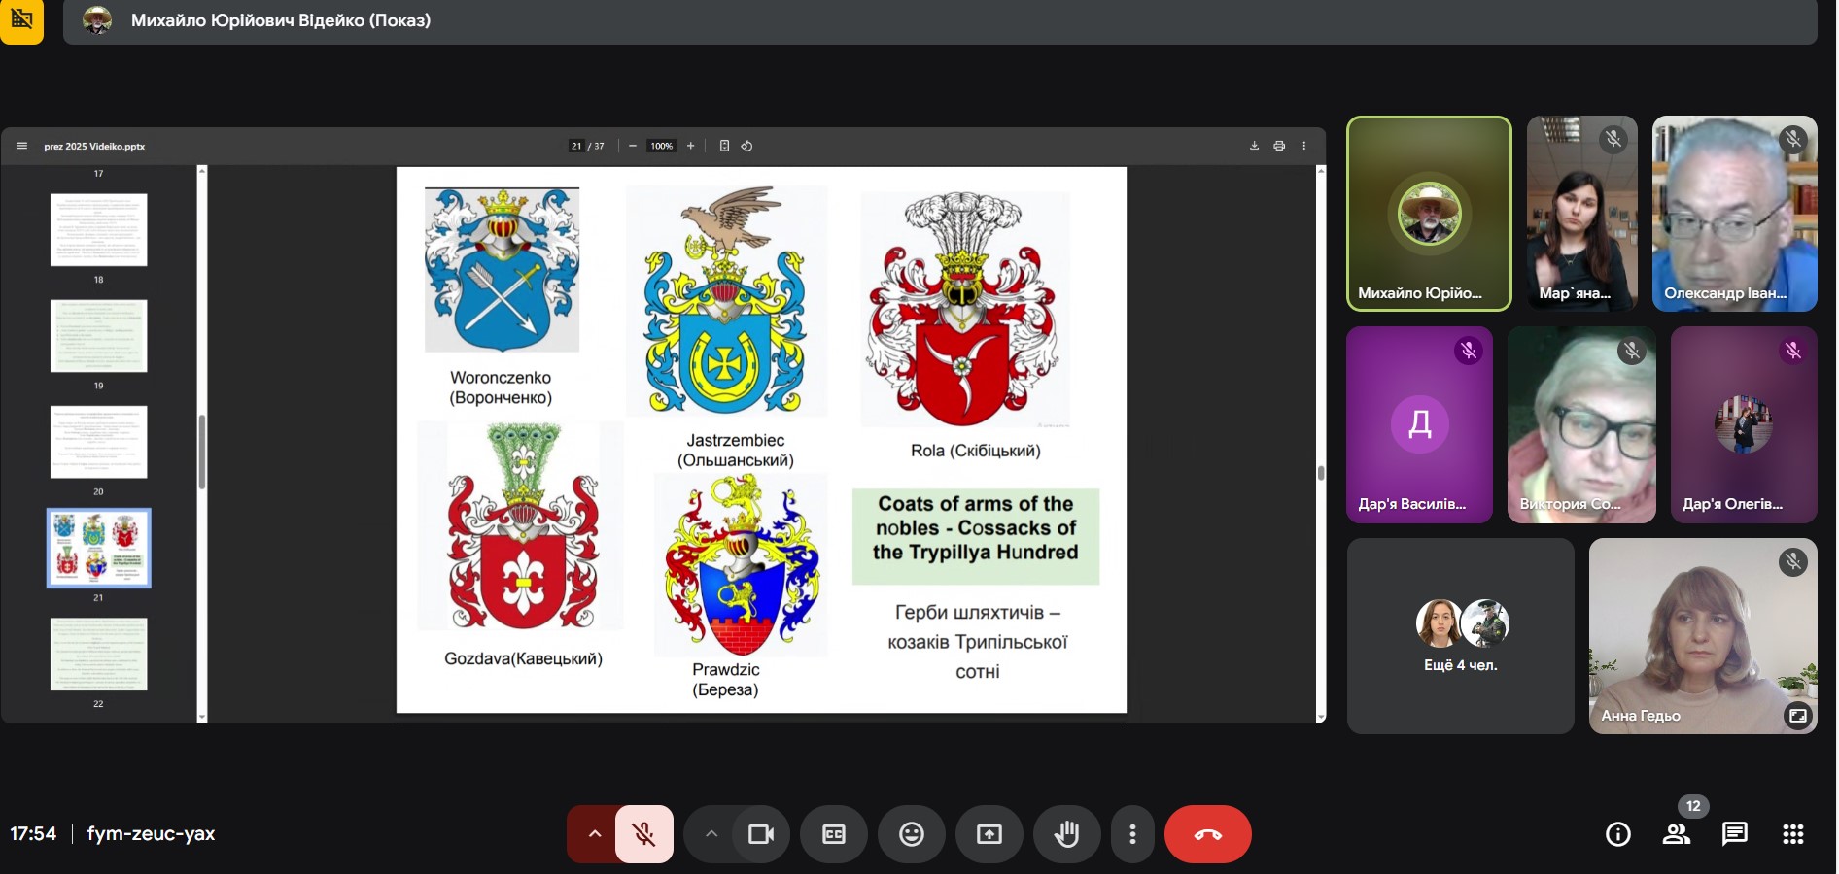Expand video settings arrow beside camera
Image resolution: width=1839 pixels, height=874 pixels.
click(x=711, y=834)
